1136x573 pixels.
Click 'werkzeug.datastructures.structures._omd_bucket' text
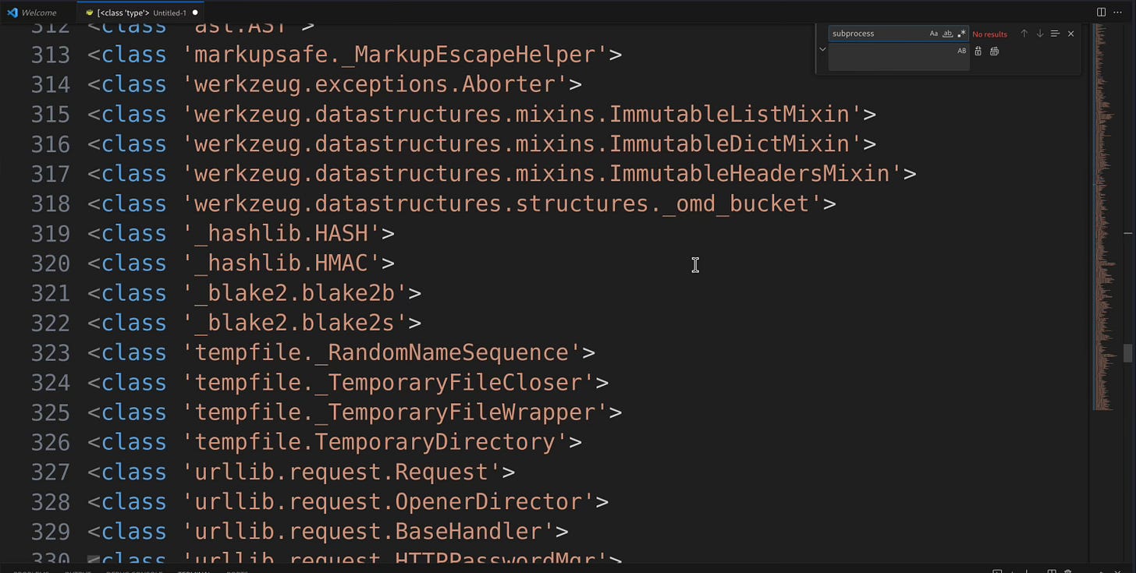502,203
